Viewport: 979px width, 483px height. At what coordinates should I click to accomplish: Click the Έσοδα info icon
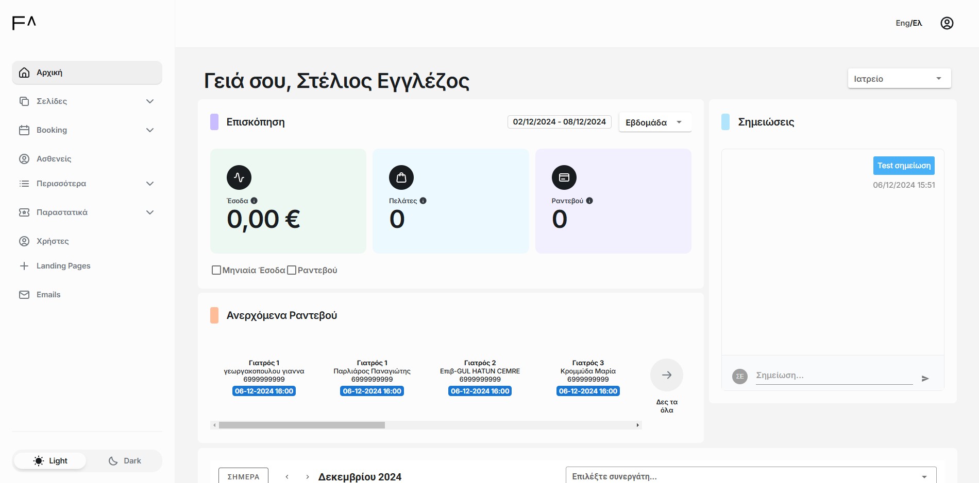pos(254,201)
